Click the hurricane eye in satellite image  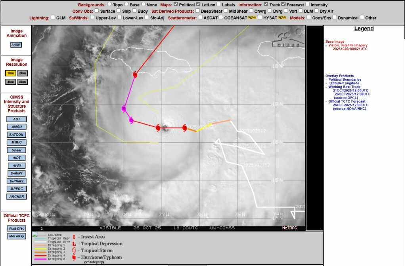point(166,127)
